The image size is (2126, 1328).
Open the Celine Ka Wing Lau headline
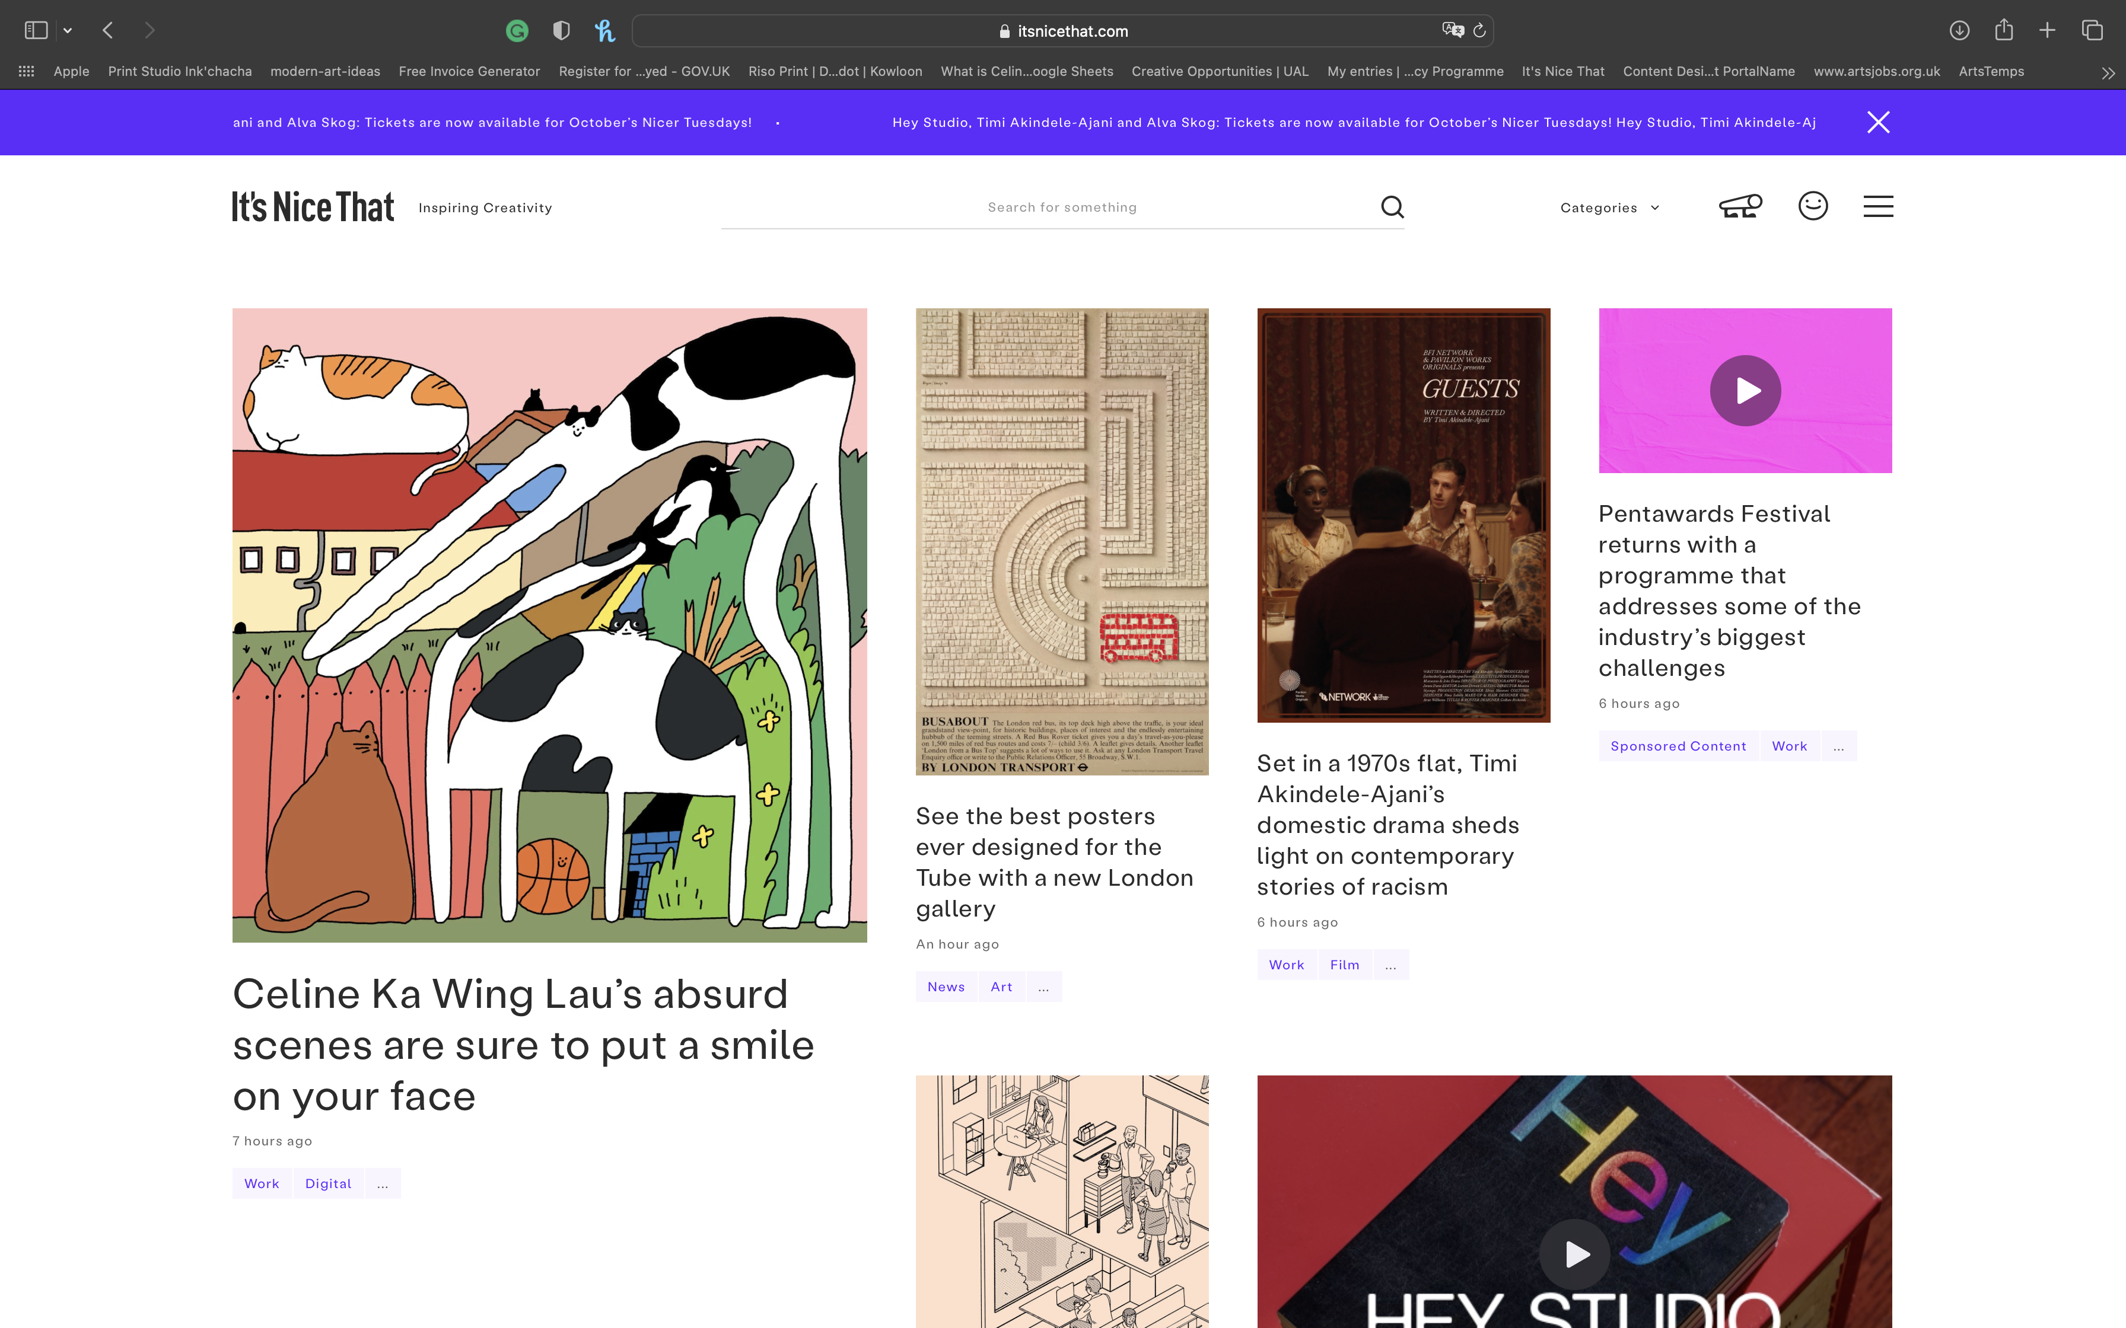524,1044
